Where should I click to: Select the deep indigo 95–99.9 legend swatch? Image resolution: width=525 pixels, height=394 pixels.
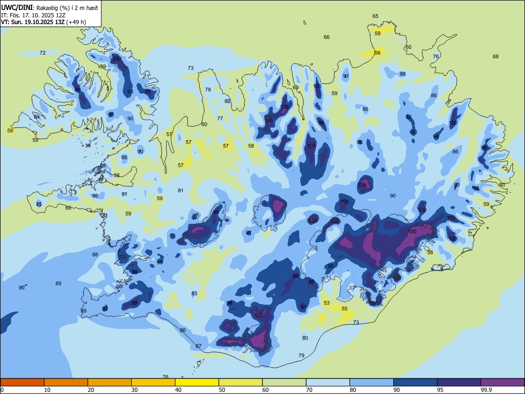pyautogui.click(x=459, y=382)
